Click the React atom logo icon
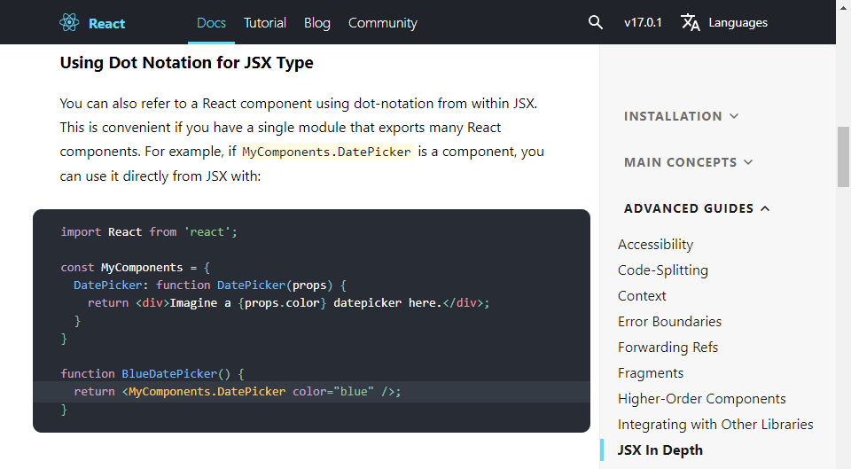The image size is (851, 469). point(69,23)
